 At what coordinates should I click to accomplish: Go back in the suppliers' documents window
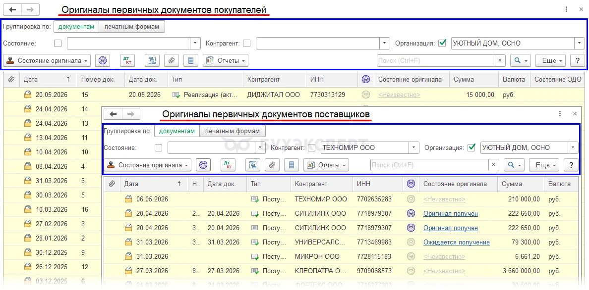(x=113, y=114)
